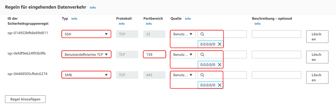Click the port range field showing 139
This screenshot has height=108, width=336.
coord(154,55)
